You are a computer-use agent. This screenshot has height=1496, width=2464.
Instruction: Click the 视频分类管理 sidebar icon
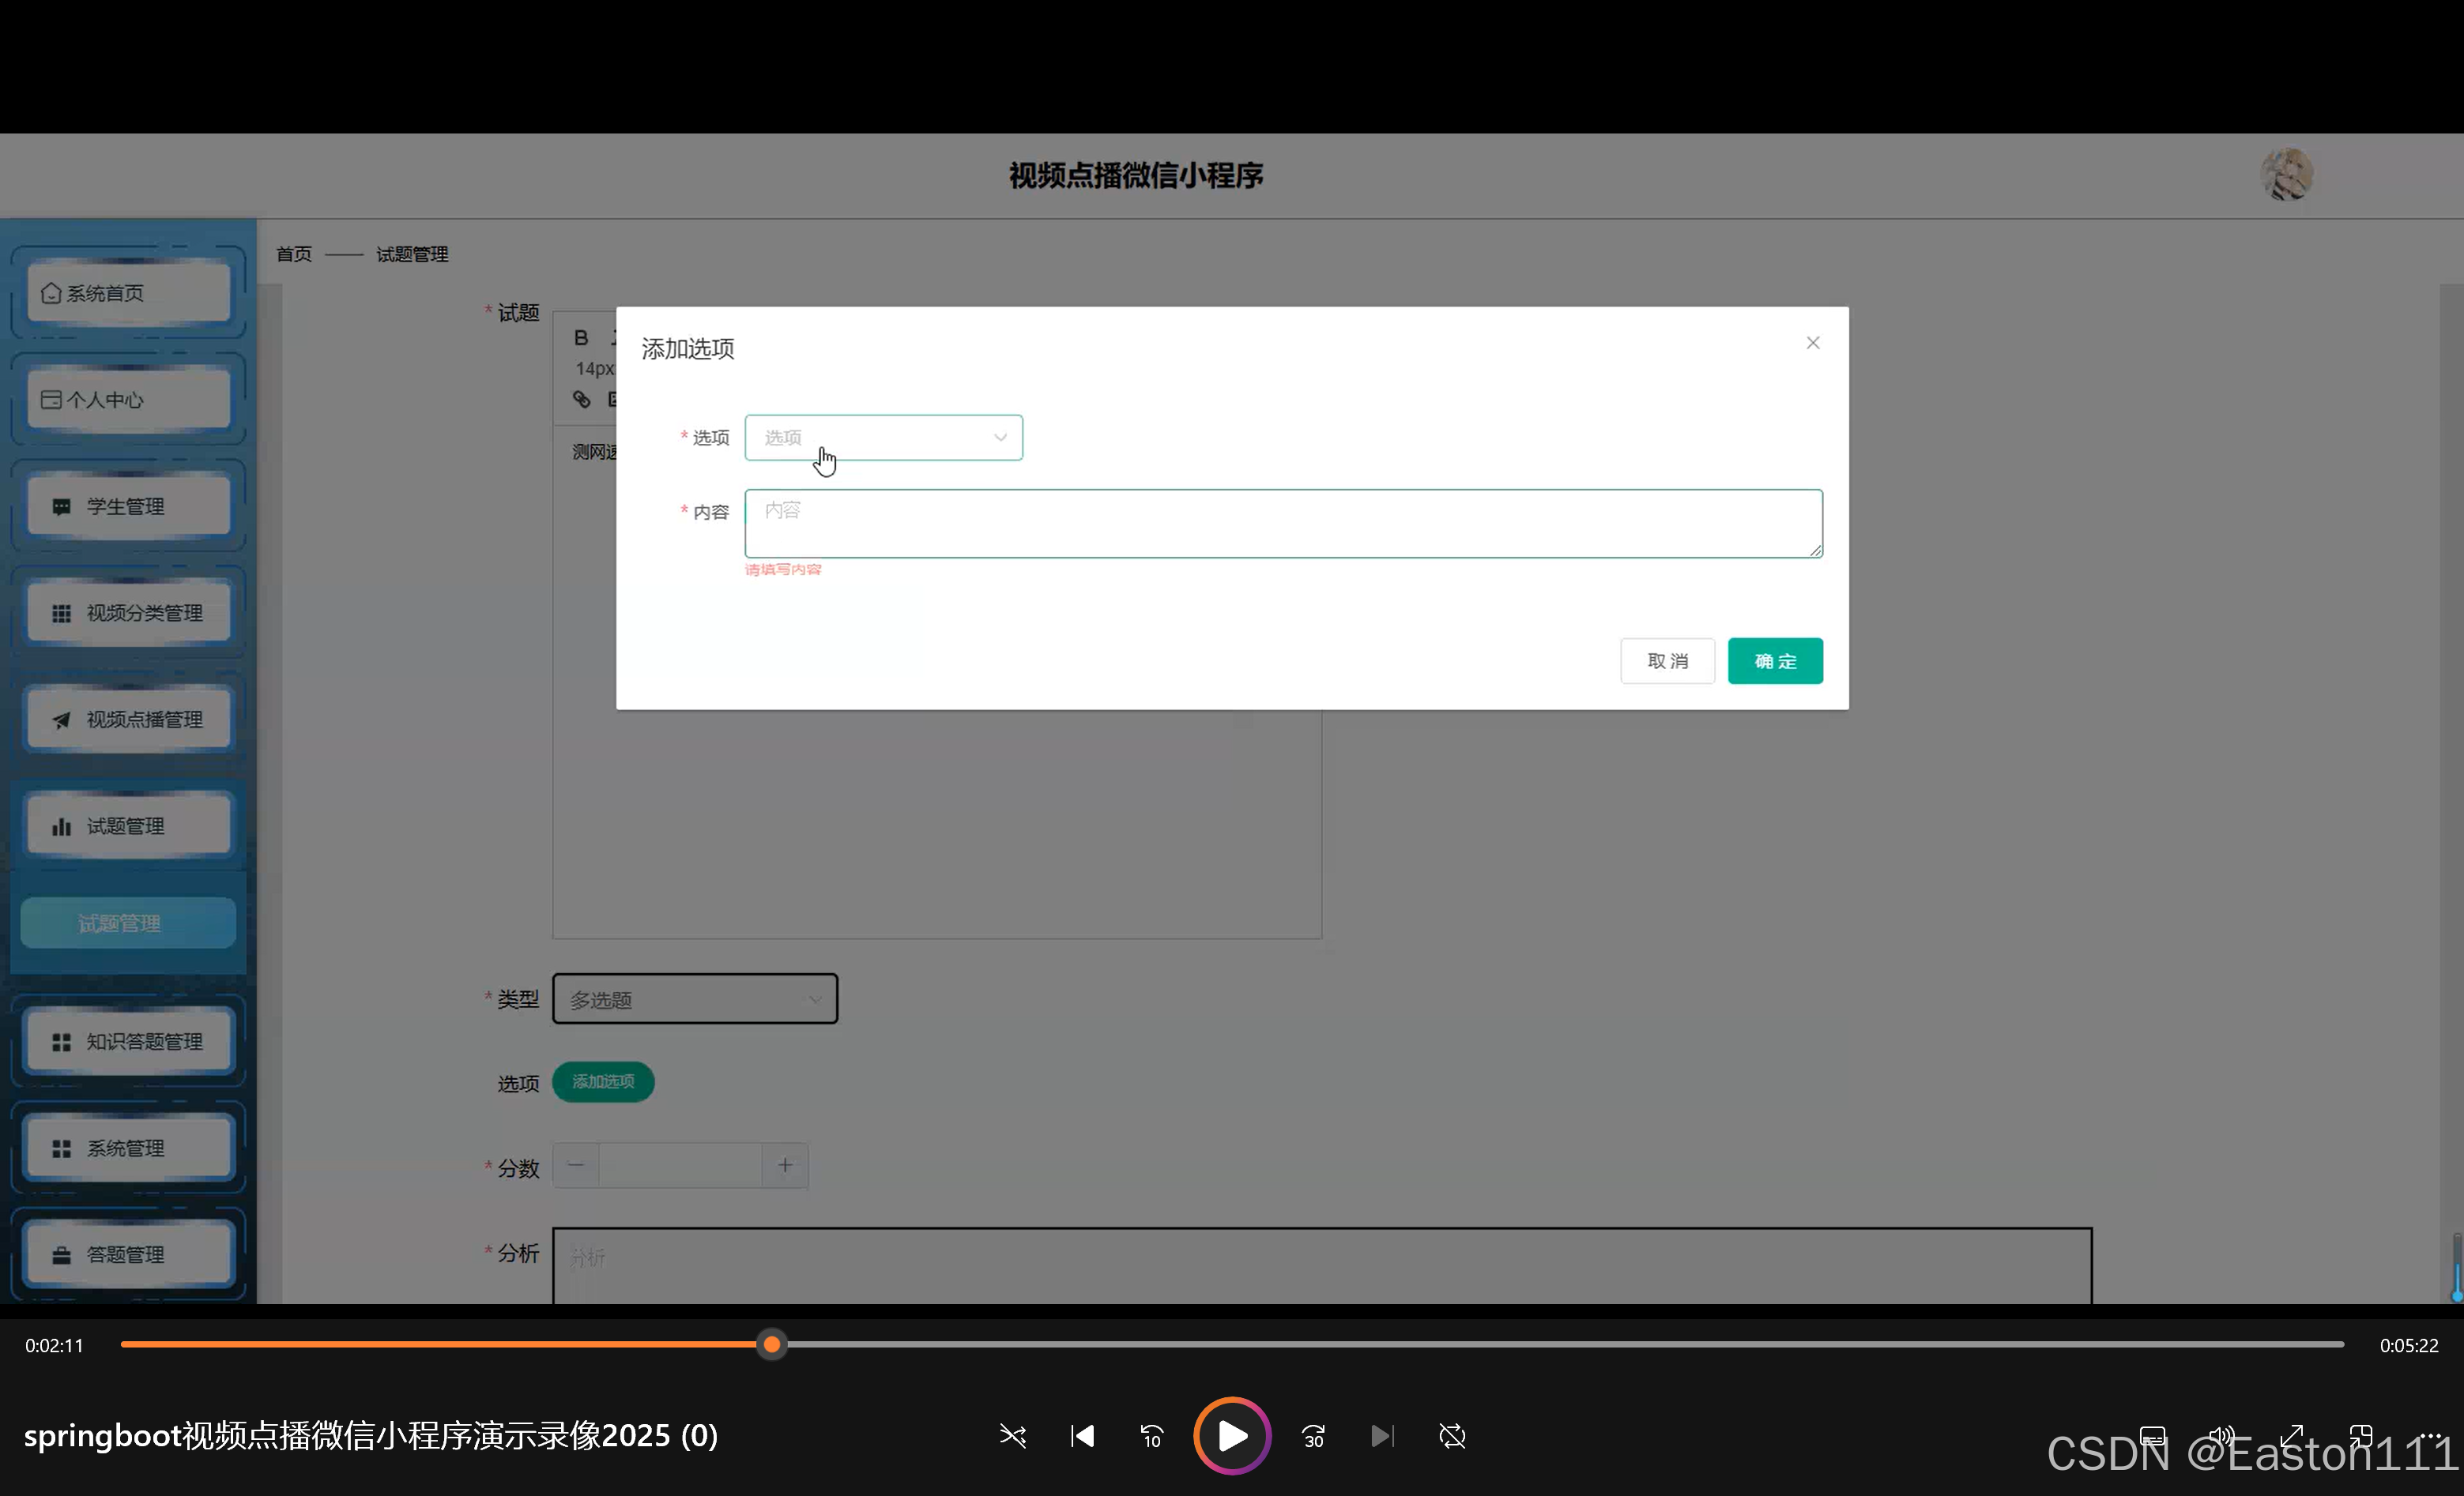127,611
